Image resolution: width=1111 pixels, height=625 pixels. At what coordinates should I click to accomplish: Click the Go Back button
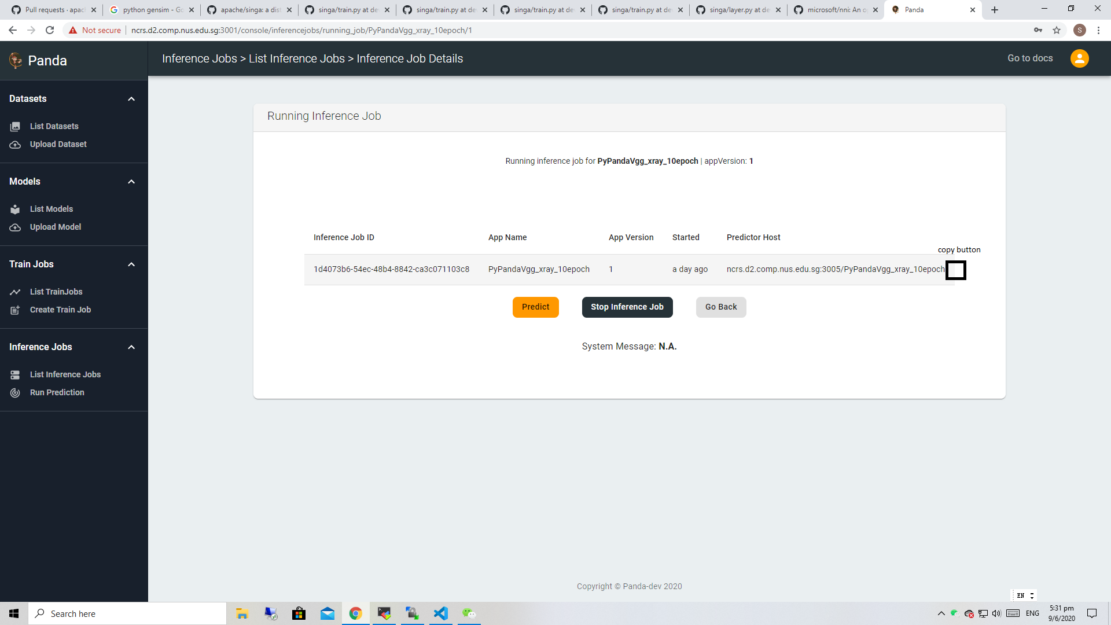[720, 307]
